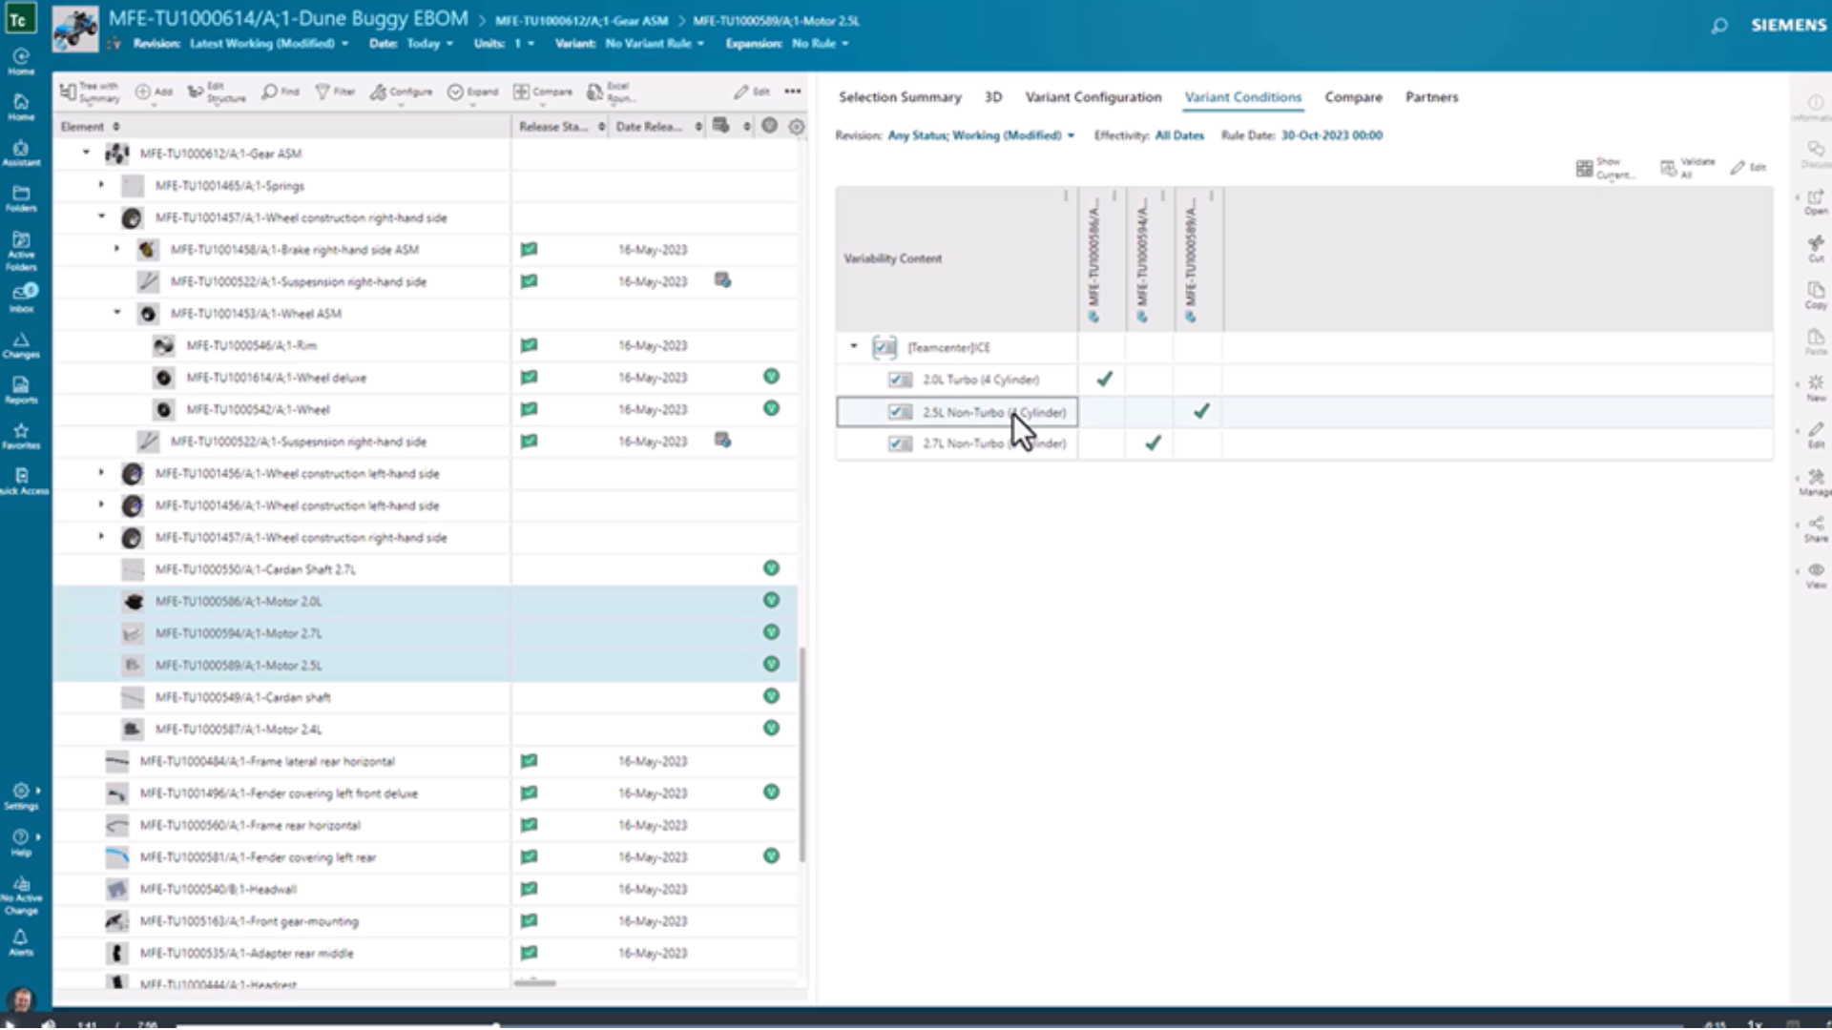
Task: Click Validate All in the variant panel
Action: click(1687, 168)
